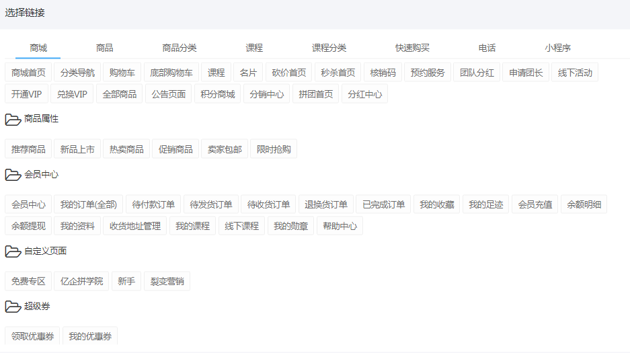Select the 新品上市 button
The image size is (630, 353).
77,149
